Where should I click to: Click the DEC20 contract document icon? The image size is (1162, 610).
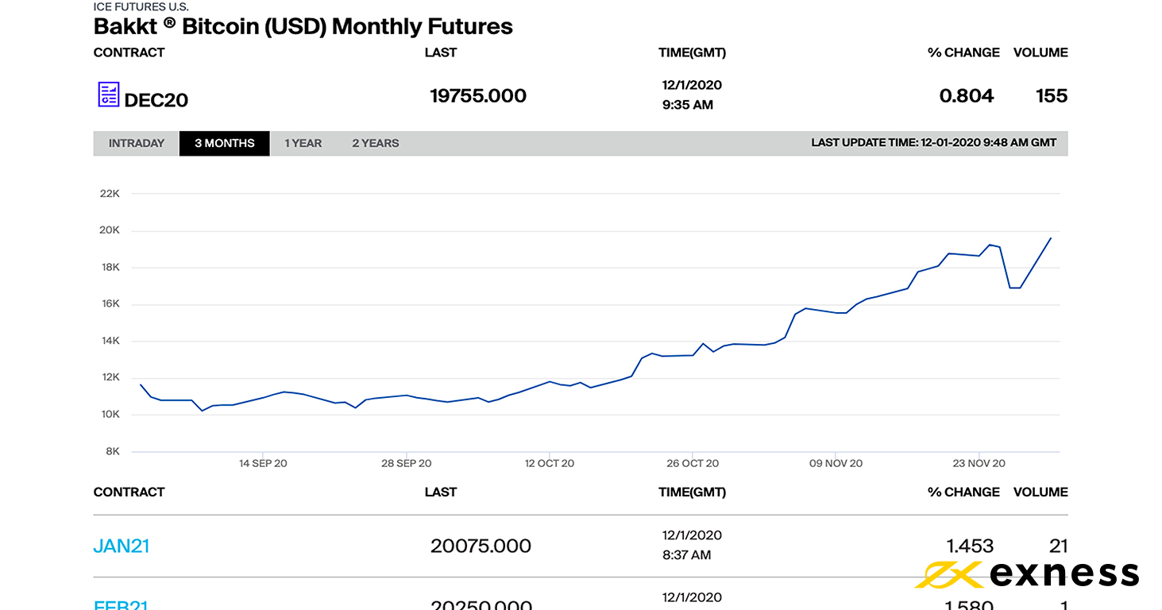pos(108,95)
